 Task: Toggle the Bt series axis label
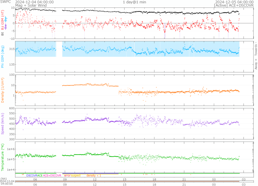pos(3,33)
